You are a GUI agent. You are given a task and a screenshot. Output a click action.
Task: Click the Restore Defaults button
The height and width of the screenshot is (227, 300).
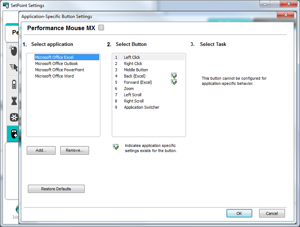[x=56, y=189]
